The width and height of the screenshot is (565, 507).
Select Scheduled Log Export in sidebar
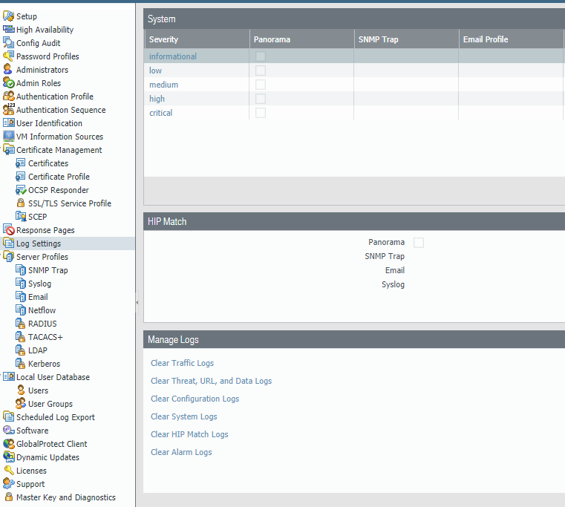[x=55, y=417]
